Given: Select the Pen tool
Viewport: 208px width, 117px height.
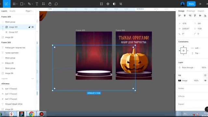Looking at the screenshot, I should pos(29,4).
